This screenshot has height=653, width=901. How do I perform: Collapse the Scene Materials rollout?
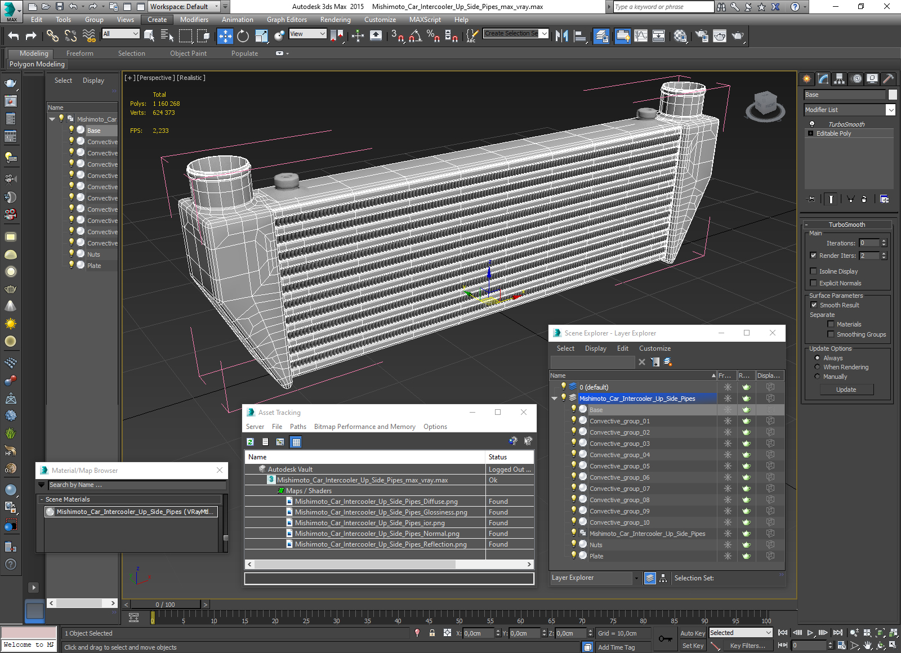tap(42, 499)
